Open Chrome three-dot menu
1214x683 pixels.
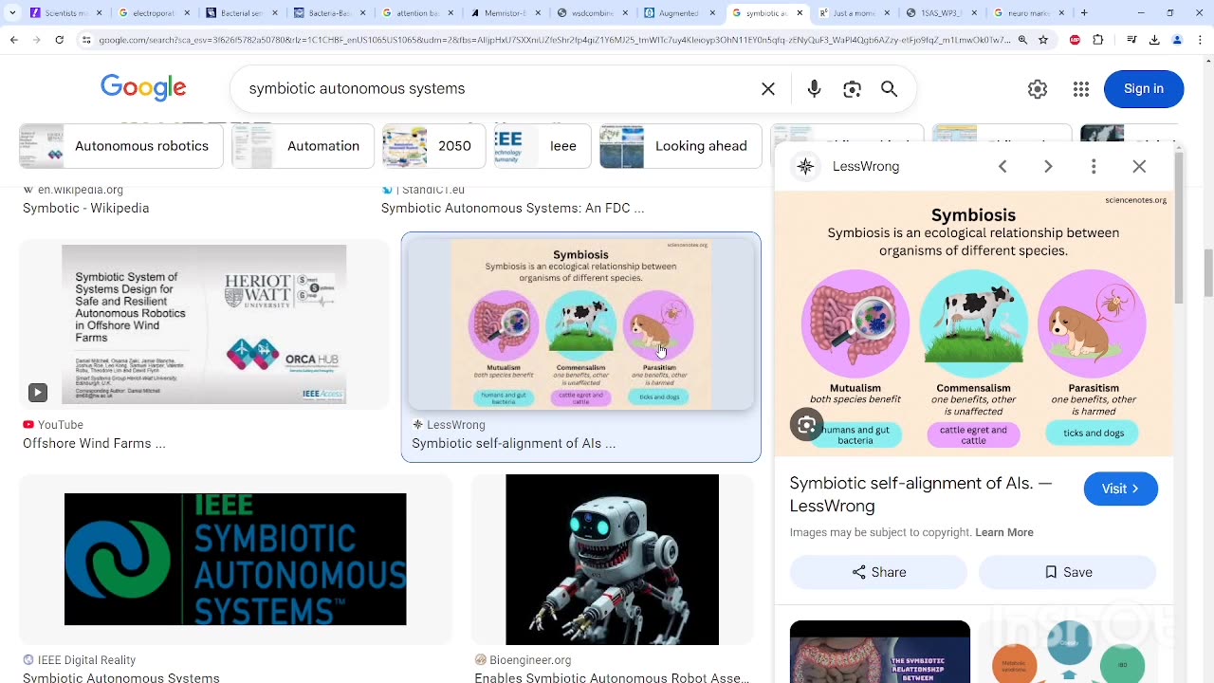click(1200, 40)
